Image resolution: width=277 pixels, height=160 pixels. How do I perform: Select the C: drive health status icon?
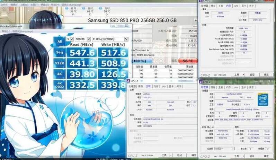coord(83,8)
